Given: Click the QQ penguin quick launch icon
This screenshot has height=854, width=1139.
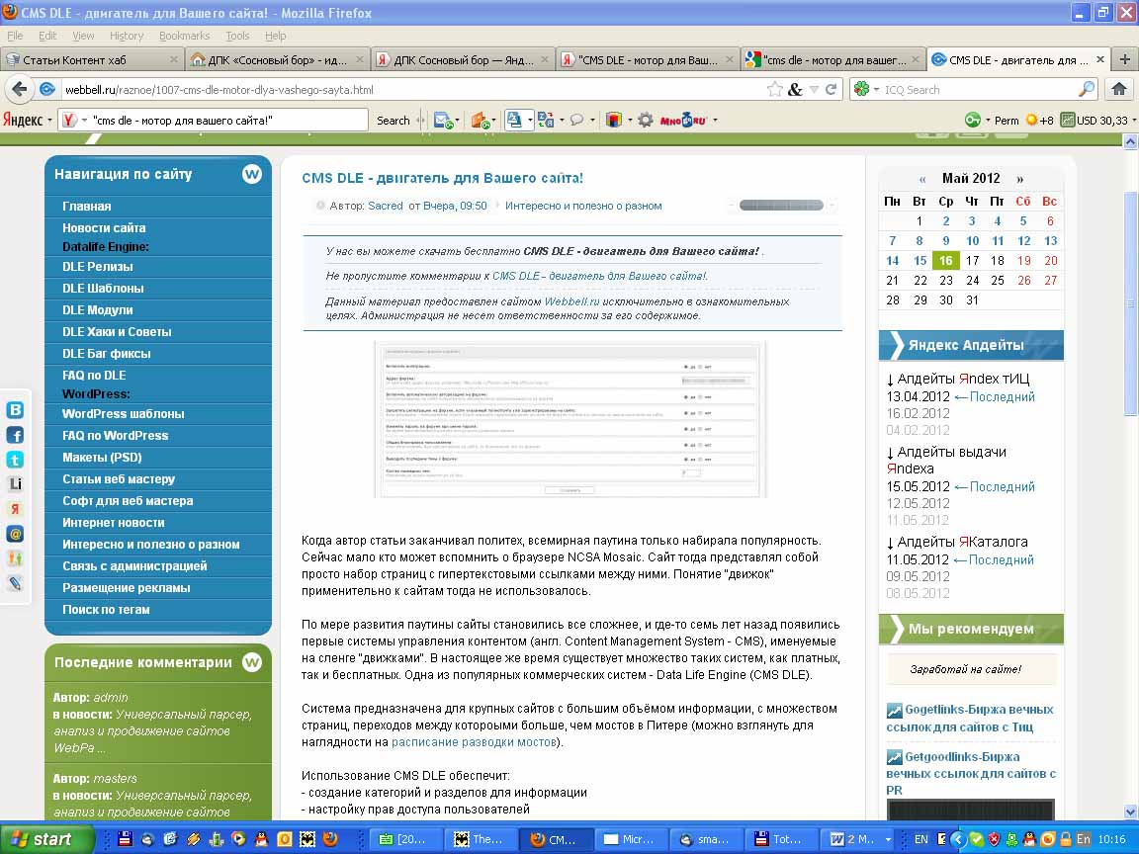Looking at the screenshot, I should [x=261, y=839].
